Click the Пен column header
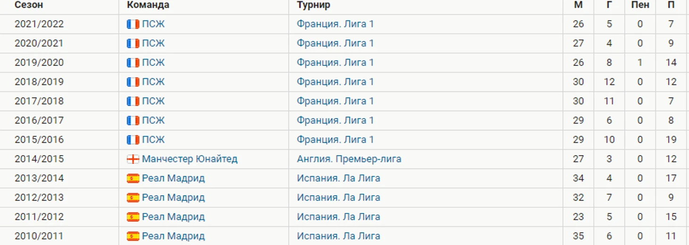This screenshot has height=245, width=689. pos(640,5)
